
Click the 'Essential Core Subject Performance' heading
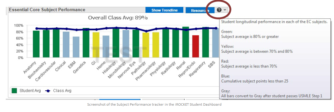(x=47, y=10)
